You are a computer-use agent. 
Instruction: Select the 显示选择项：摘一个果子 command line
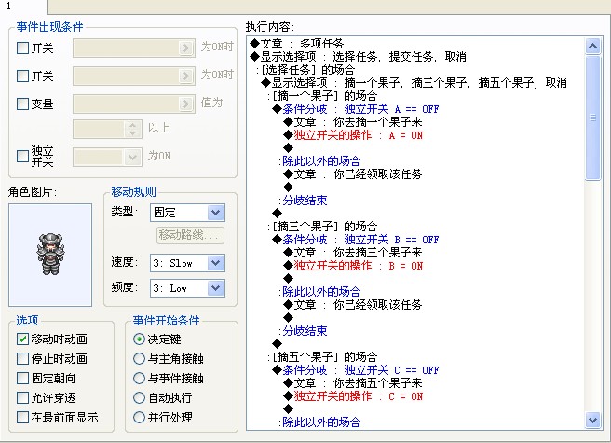[414, 83]
